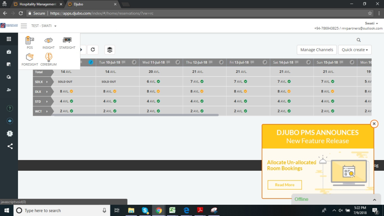Screen dimensions: 384x216
Task: Switch to the Hospitality Management browser tab
Action: [x=38, y=4]
